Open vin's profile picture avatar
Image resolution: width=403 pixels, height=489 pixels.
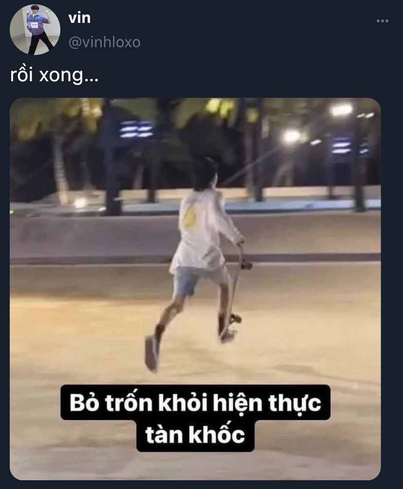35,30
